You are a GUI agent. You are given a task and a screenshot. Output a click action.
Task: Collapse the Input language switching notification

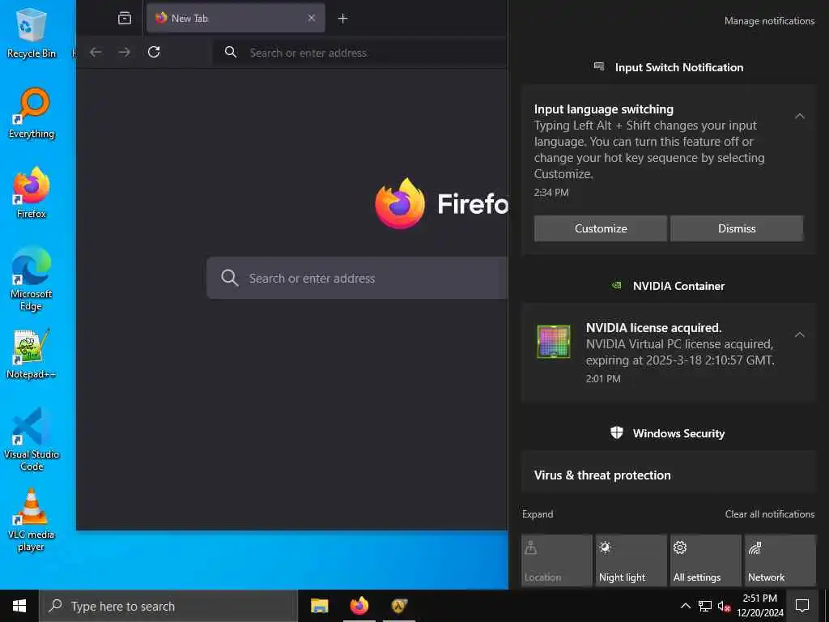coord(799,116)
